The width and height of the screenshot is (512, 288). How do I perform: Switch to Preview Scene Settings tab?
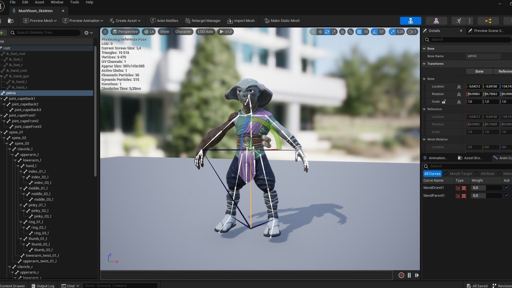click(486, 31)
